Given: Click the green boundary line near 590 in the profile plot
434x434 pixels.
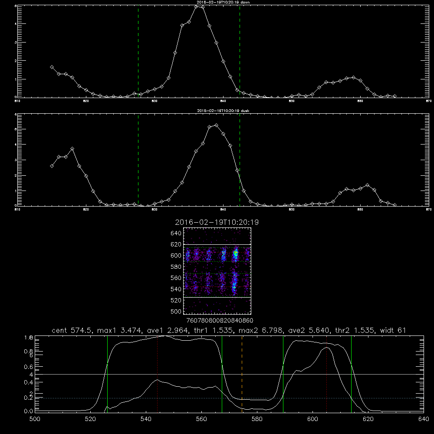Looking at the screenshot, I should [x=283, y=374].
